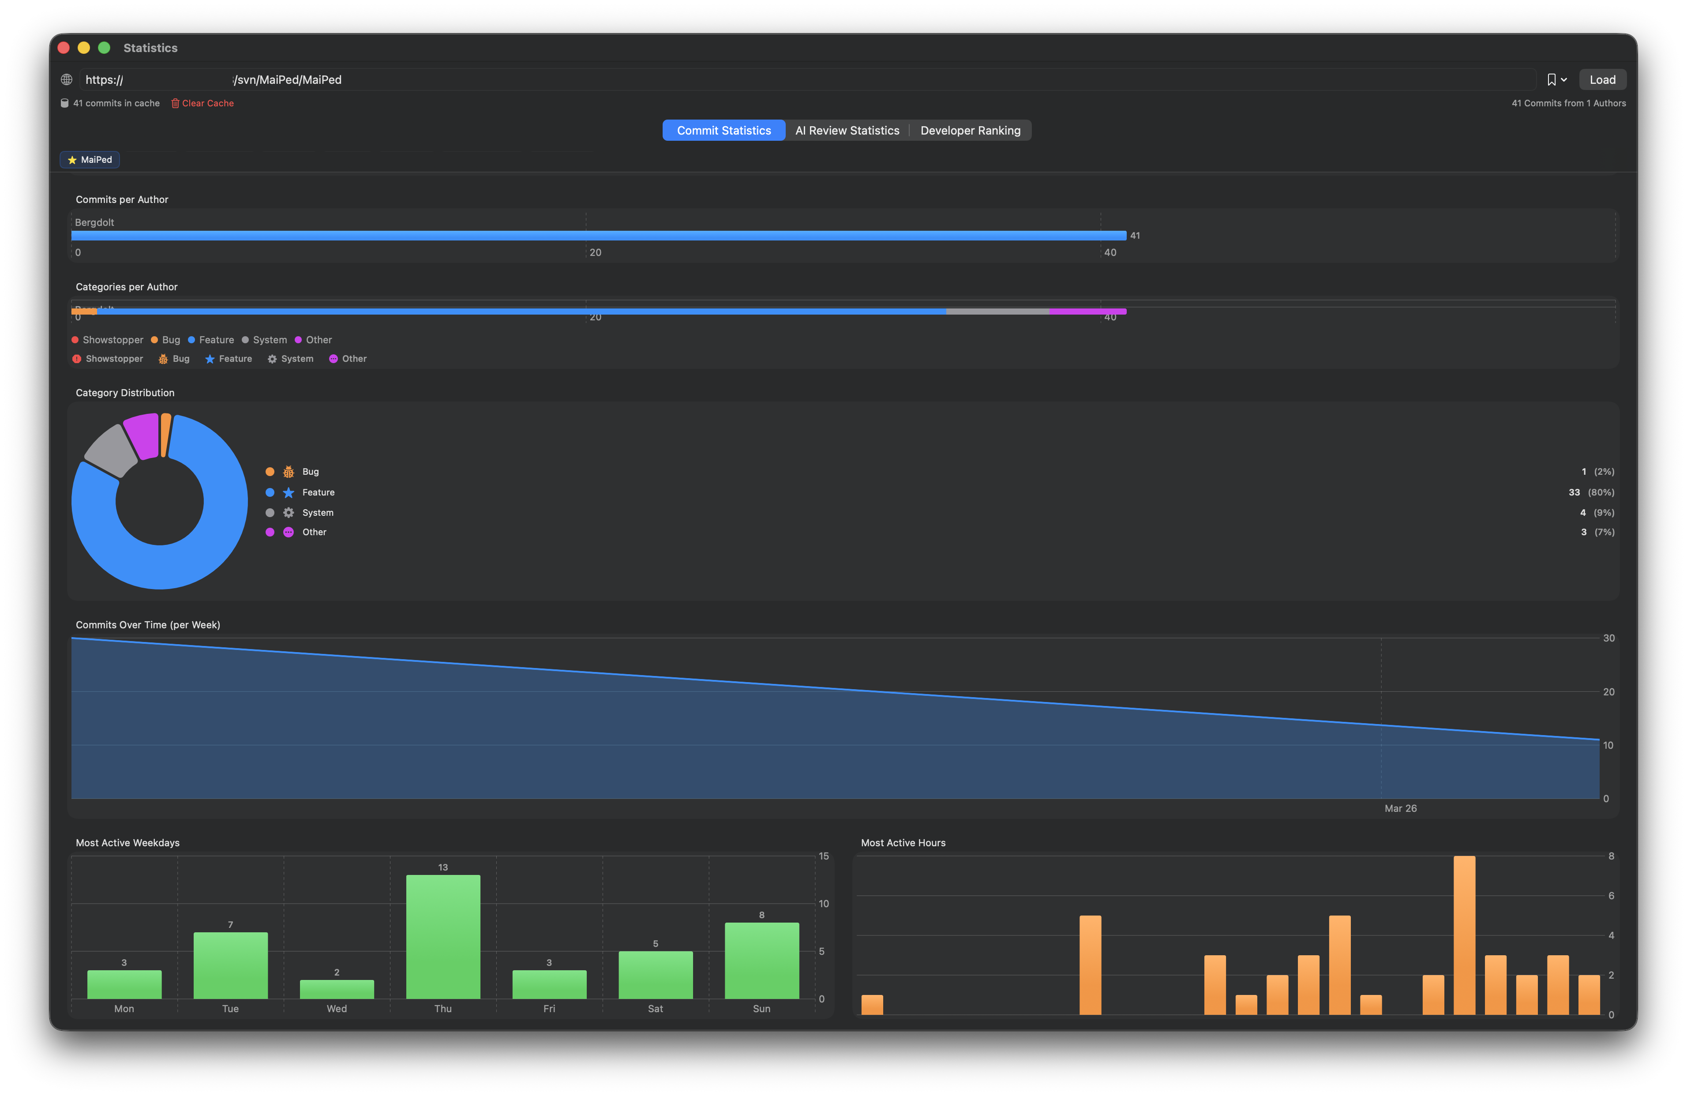The image size is (1687, 1096).
Task: Click the Thu bar in Most Active Weekdays
Action: point(443,936)
